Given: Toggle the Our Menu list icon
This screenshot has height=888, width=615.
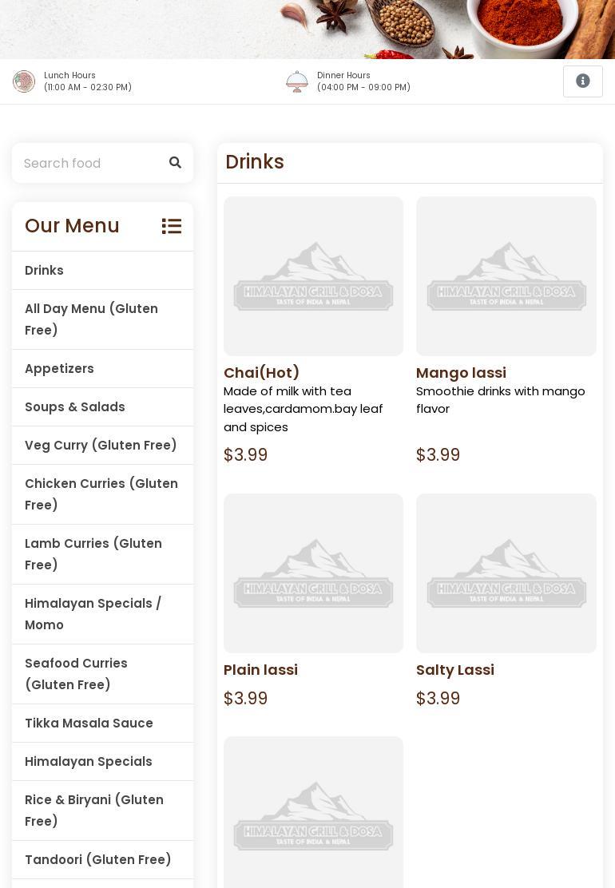Looking at the screenshot, I should (172, 226).
